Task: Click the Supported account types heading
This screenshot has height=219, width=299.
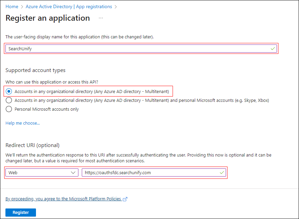Action: pyautogui.click(x=35, y=70)
